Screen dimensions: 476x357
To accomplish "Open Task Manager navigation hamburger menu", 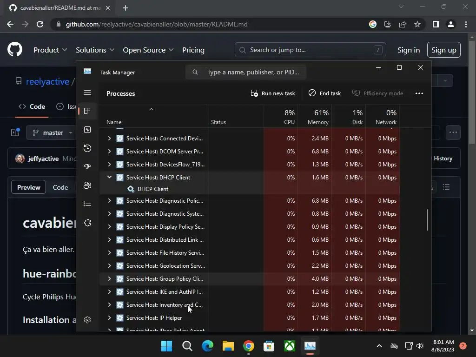I will click(87, 93).
